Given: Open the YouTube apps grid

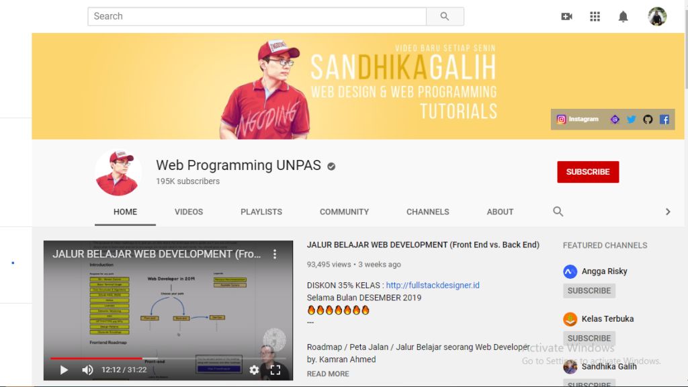Looking at the screenshot, I should (x=595, y=17).
